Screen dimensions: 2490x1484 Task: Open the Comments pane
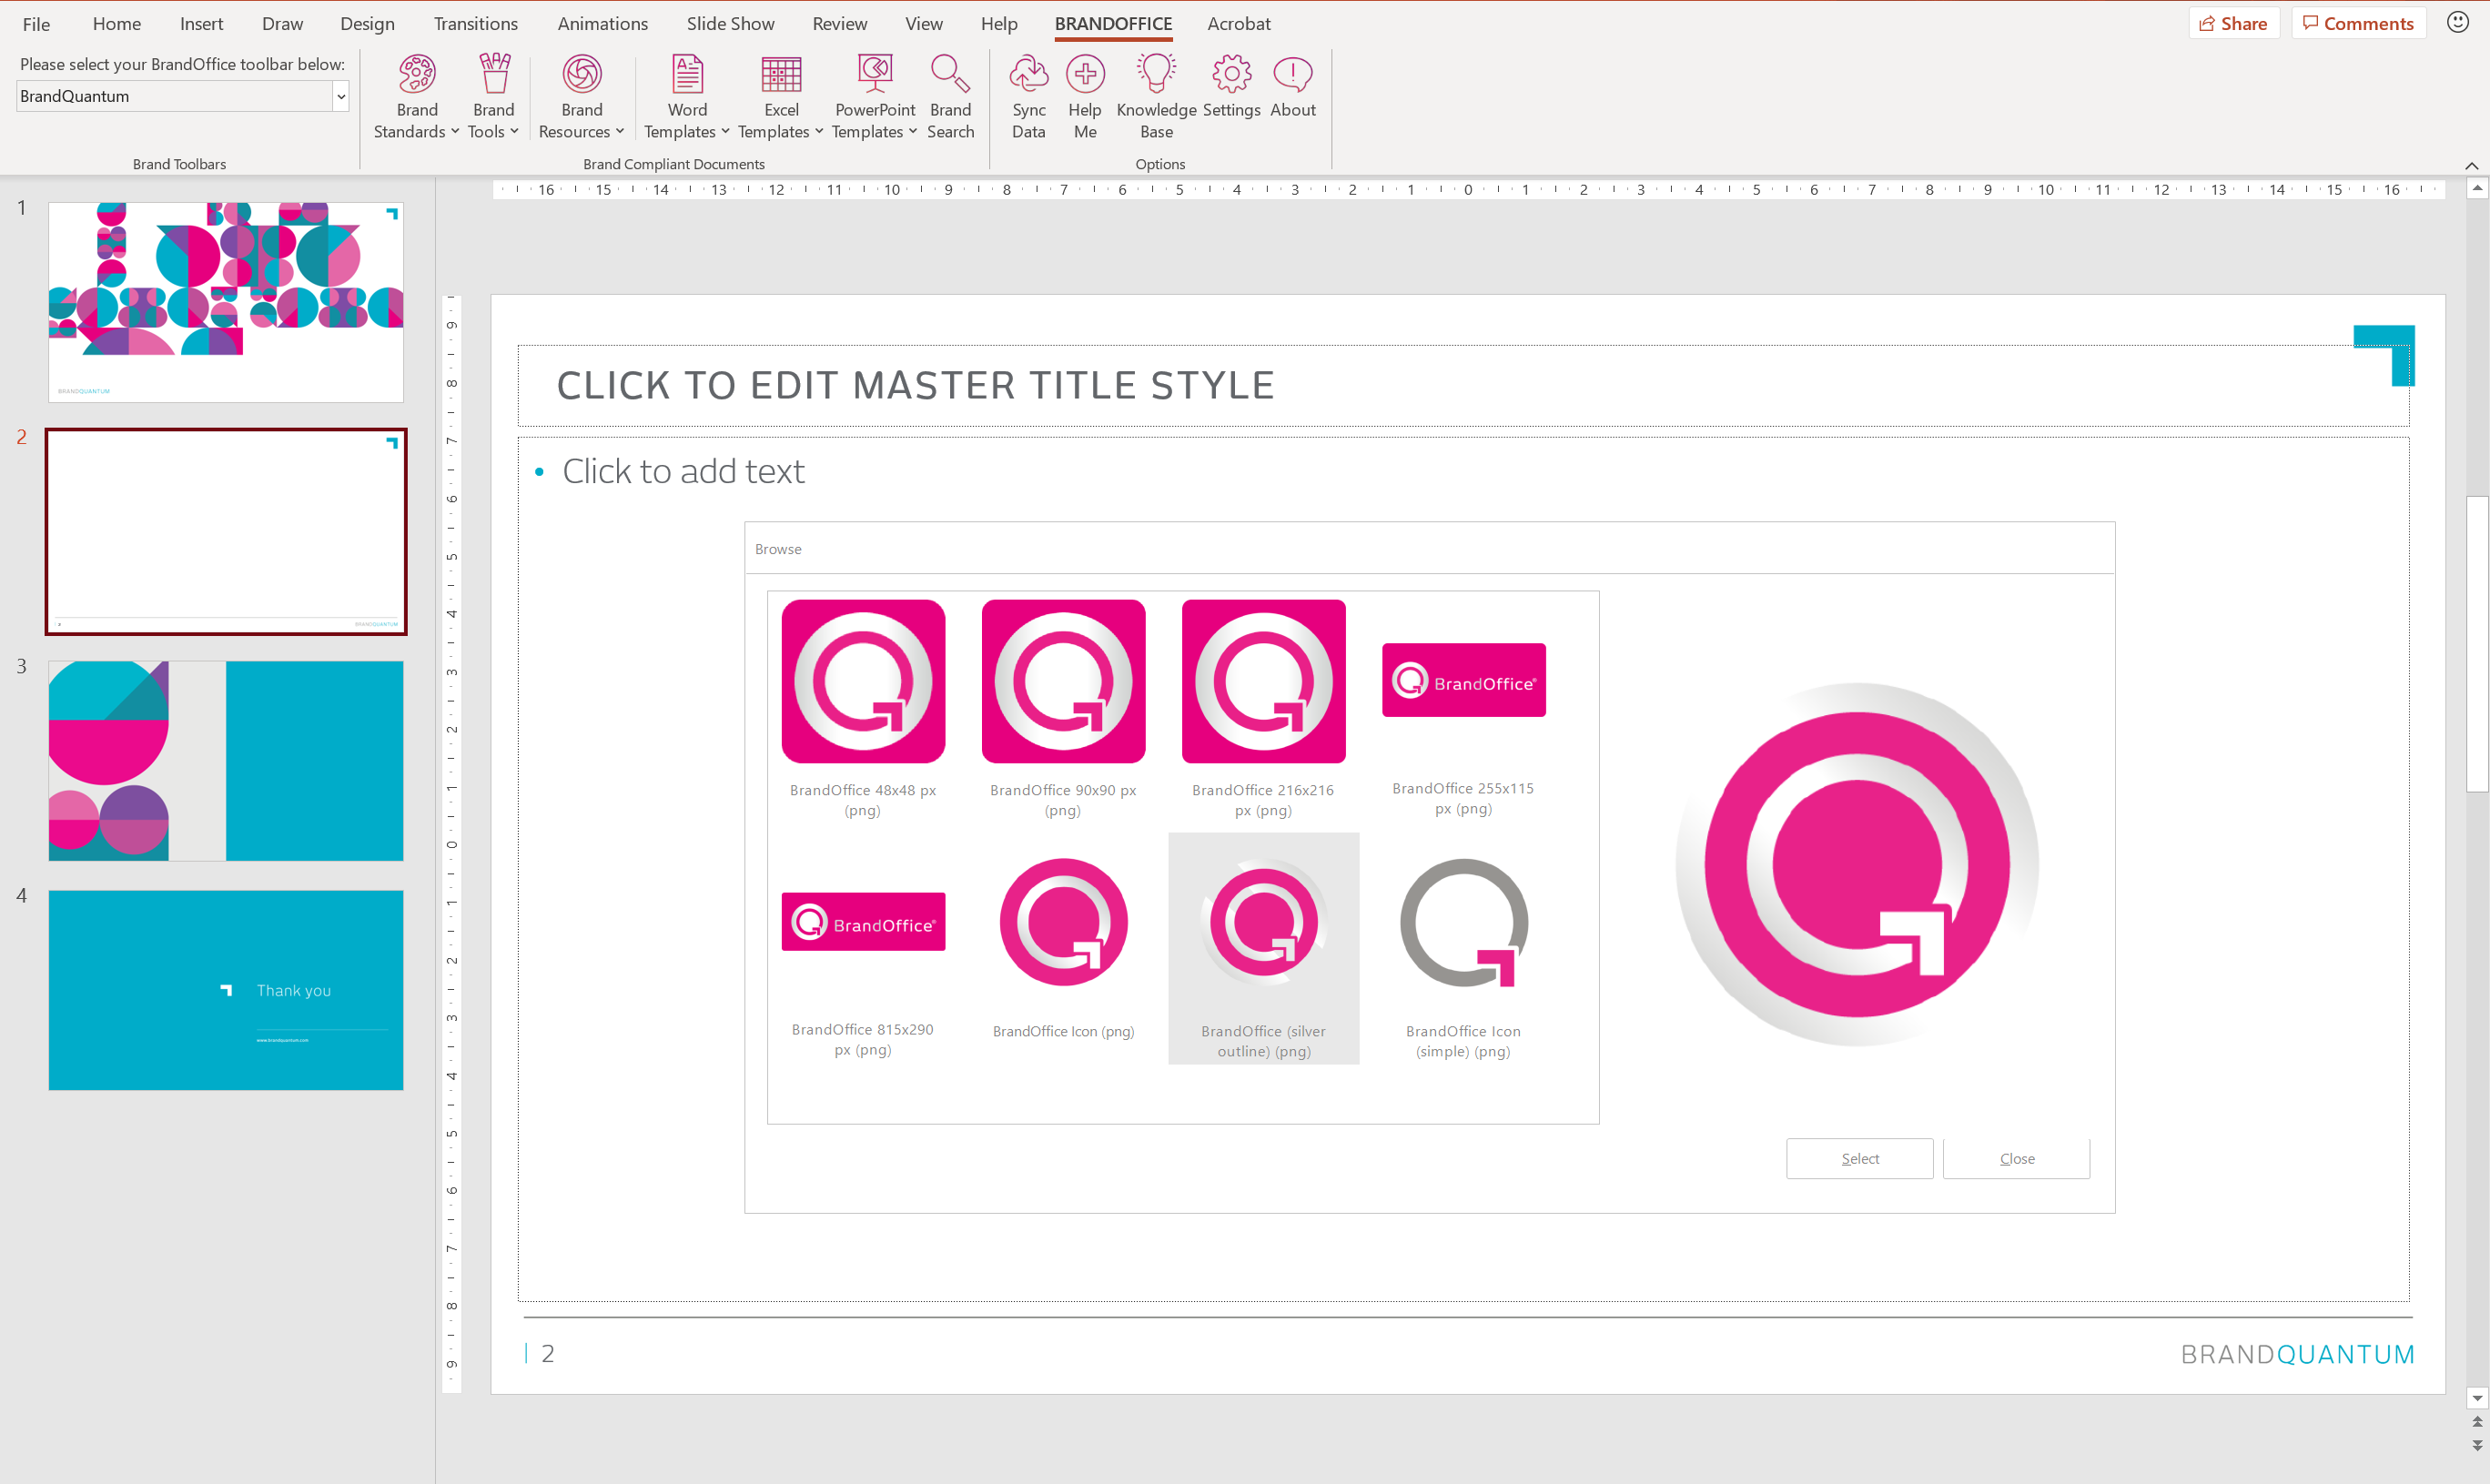click(2358, 23)
